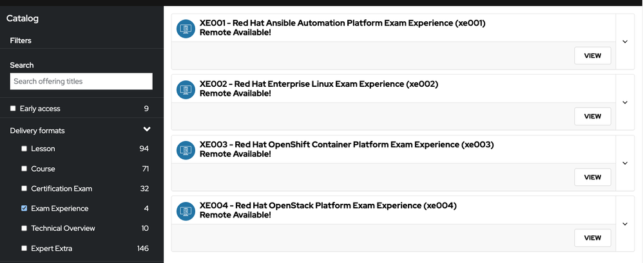This screenshot has height=263, width=643.
Task: Expand the XE002 offering row chevron
Action: point(625,102)
